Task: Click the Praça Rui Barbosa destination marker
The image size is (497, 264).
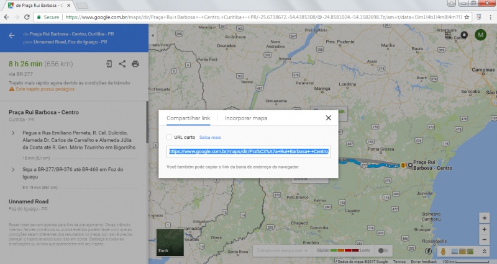Action: 410,165
